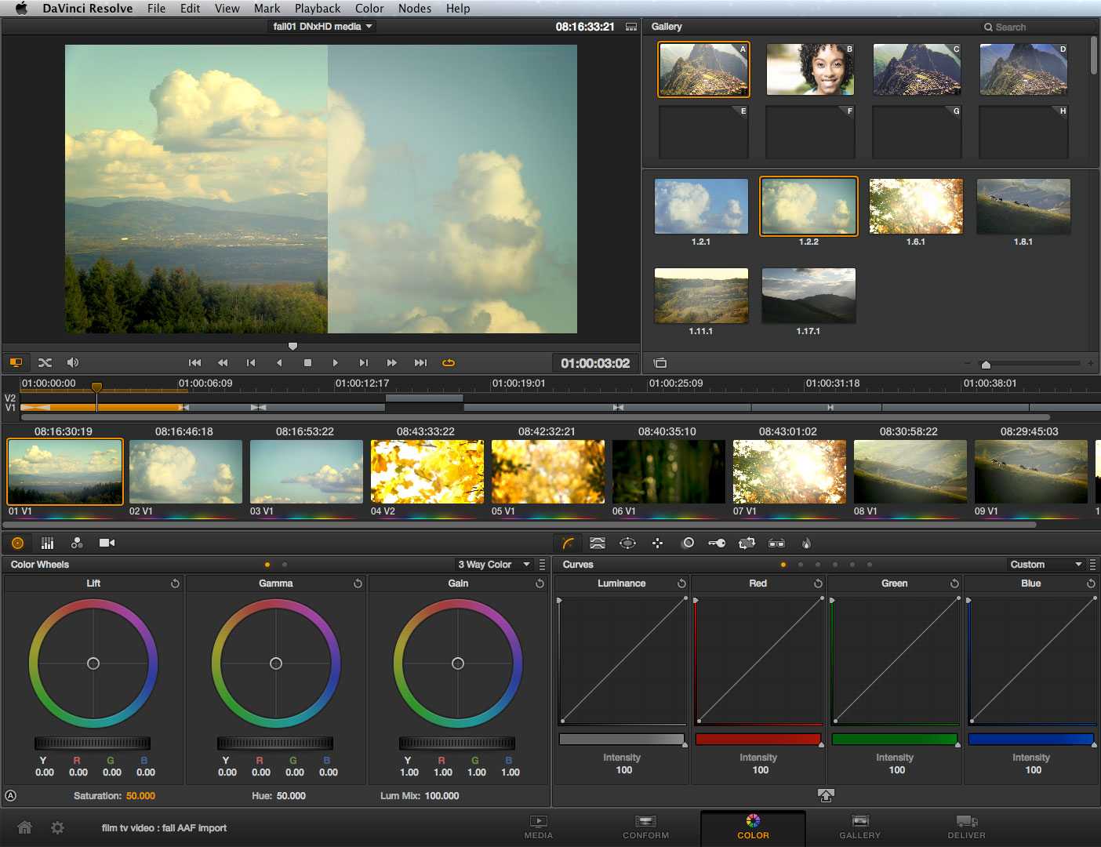Open the Camera Raw palette

tap(107, 543)
